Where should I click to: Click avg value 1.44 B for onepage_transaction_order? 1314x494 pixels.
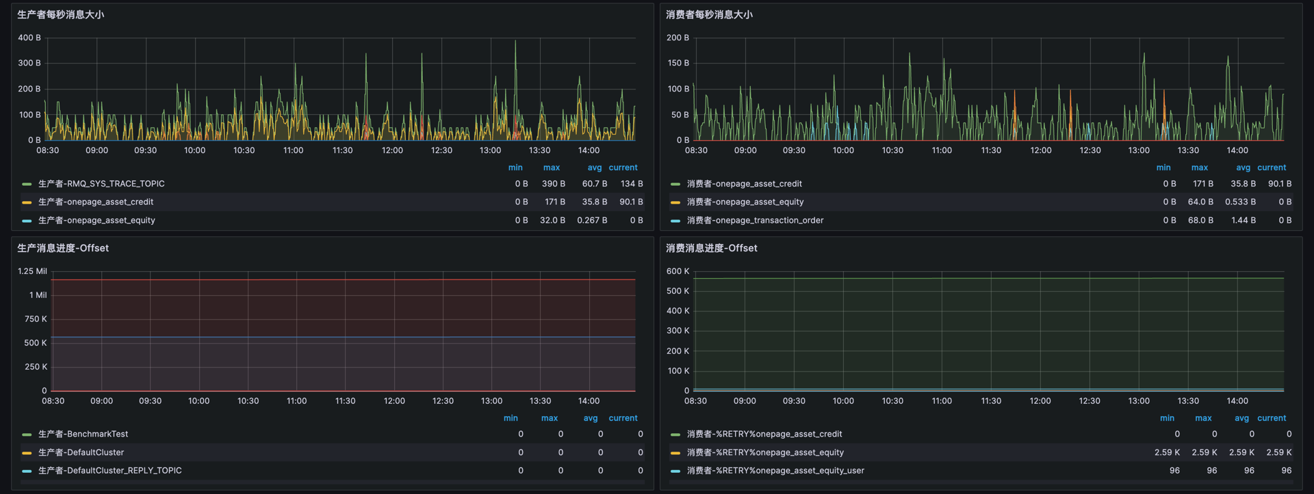tap(1244, 220)
